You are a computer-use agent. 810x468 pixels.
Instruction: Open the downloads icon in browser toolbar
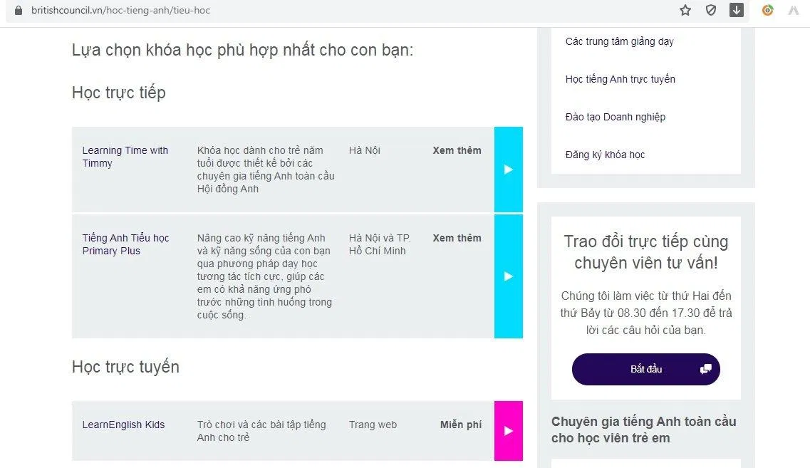737,11
